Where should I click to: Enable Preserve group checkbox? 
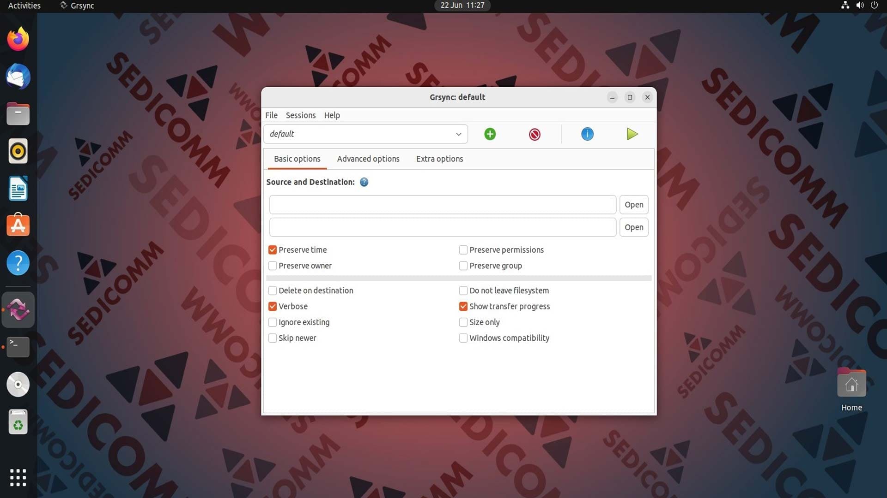click(x=463, y=266)
